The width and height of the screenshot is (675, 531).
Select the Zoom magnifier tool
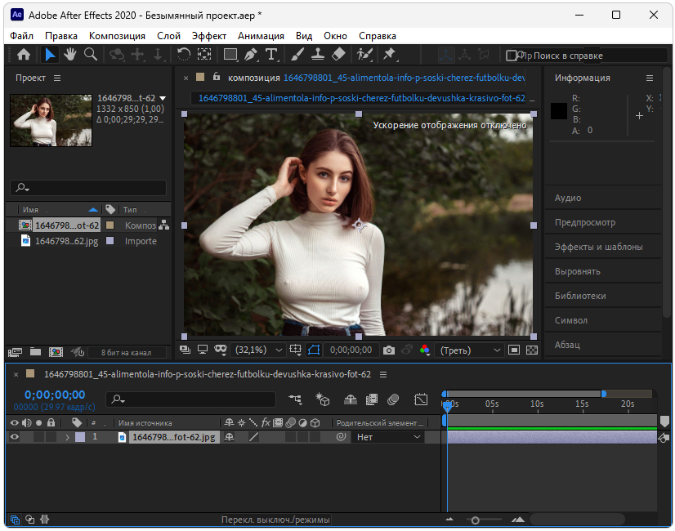[x=91, y=55]
